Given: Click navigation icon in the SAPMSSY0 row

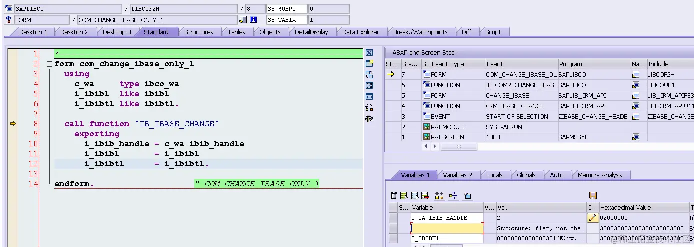Looking at the screenshot, I should point(636,137).
